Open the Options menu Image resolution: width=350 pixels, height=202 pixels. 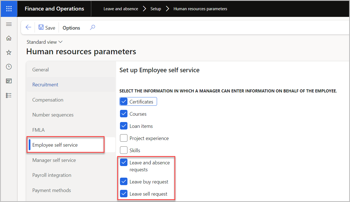[x=71, y=28]
